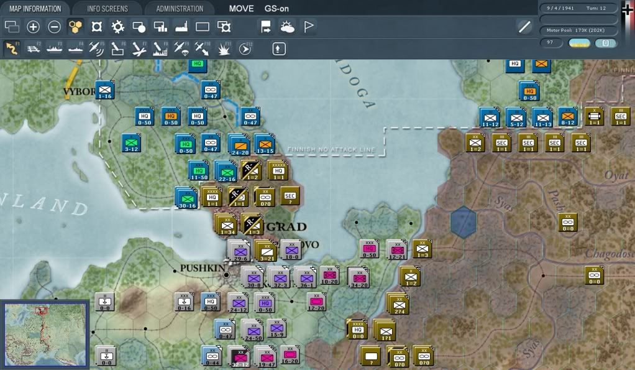This screenshot has height=370, width=635.
Task: Select the F5 air recon mode
Action: coord(96,49)
